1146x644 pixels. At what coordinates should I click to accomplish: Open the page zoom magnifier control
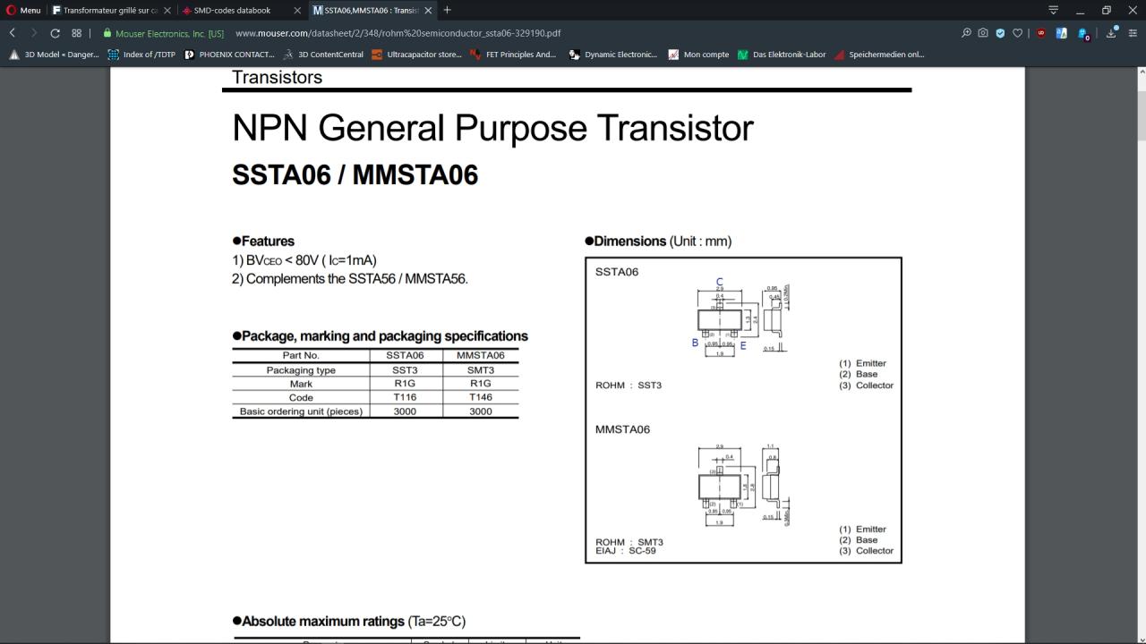click(x=966, y=33)
